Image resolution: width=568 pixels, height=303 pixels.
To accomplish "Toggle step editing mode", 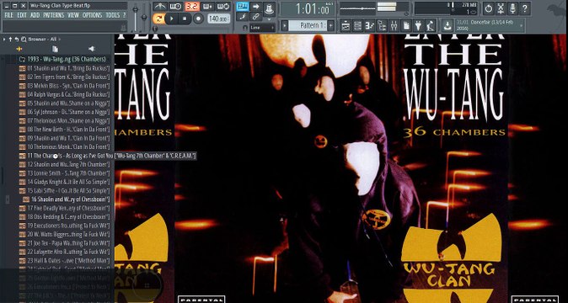I will 243,16.
